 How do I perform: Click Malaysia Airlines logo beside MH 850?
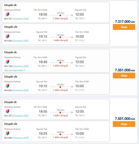click(7, 133)
